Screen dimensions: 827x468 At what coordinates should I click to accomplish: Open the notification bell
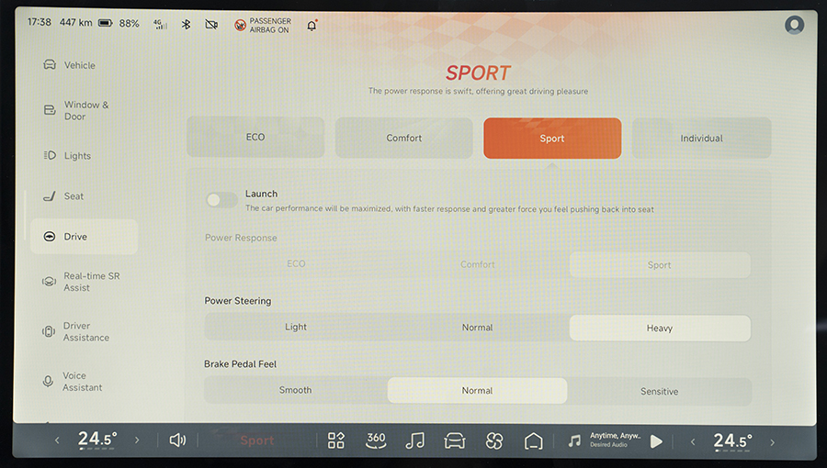coord(312,25)
